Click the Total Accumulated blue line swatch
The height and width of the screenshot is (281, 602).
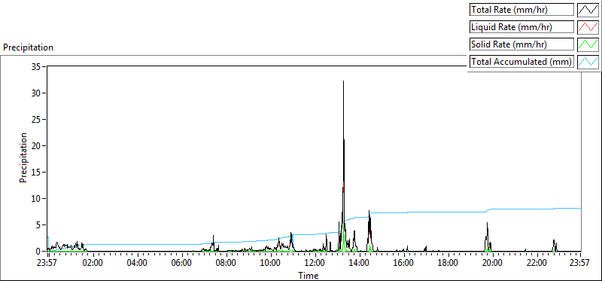(x=588, y=61)
